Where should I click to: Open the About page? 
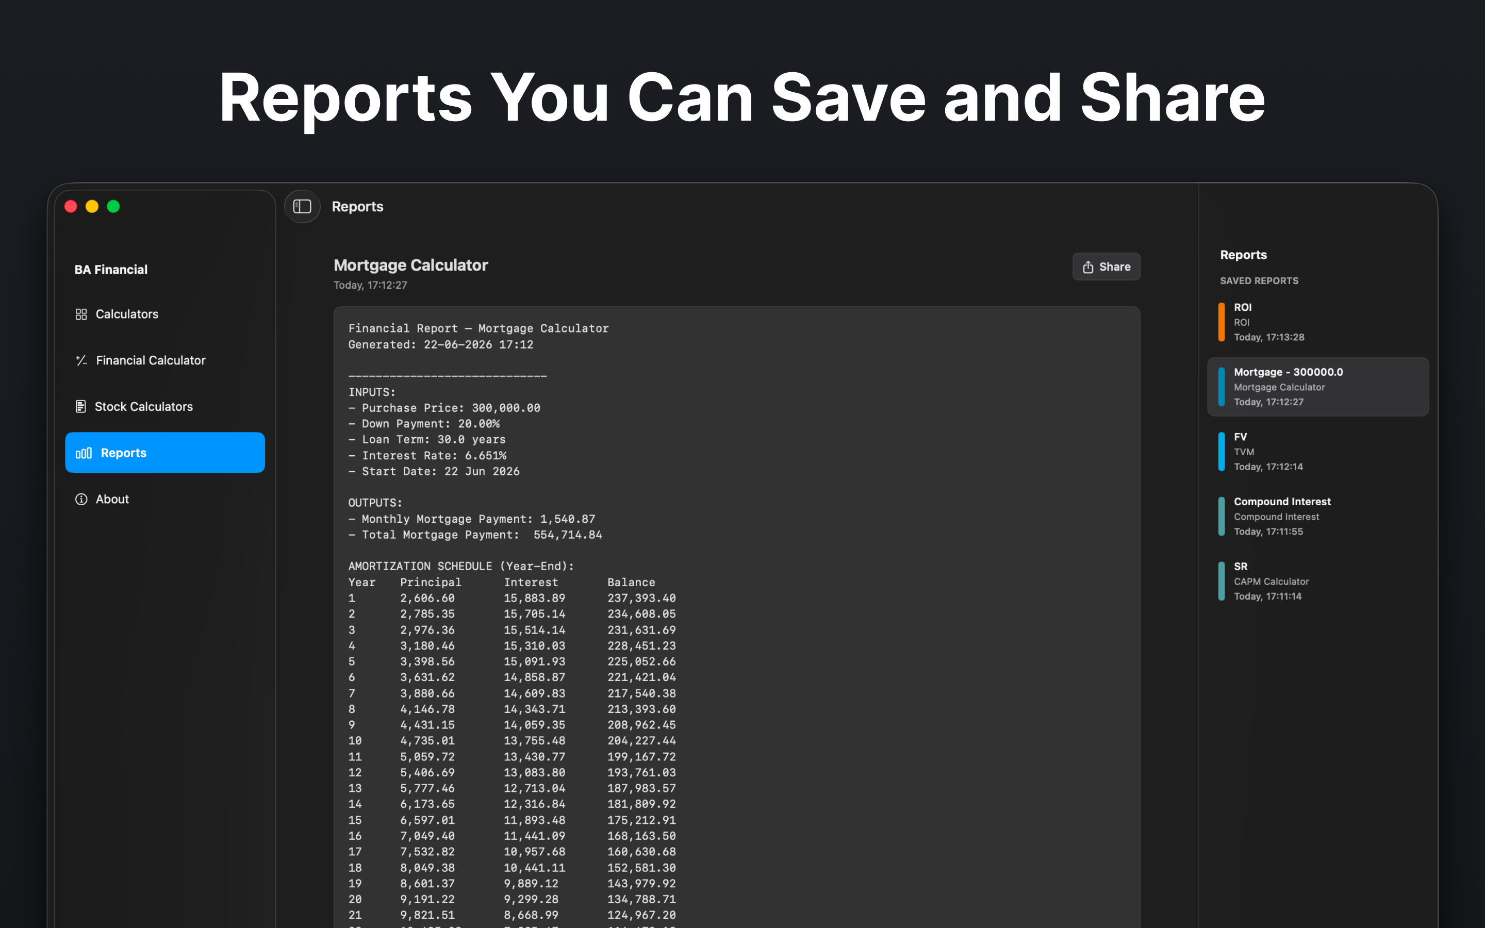pyautogui.click(x=164, y=499)
